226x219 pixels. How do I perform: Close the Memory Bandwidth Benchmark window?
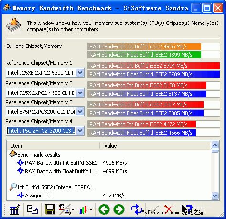pos(218,8)
